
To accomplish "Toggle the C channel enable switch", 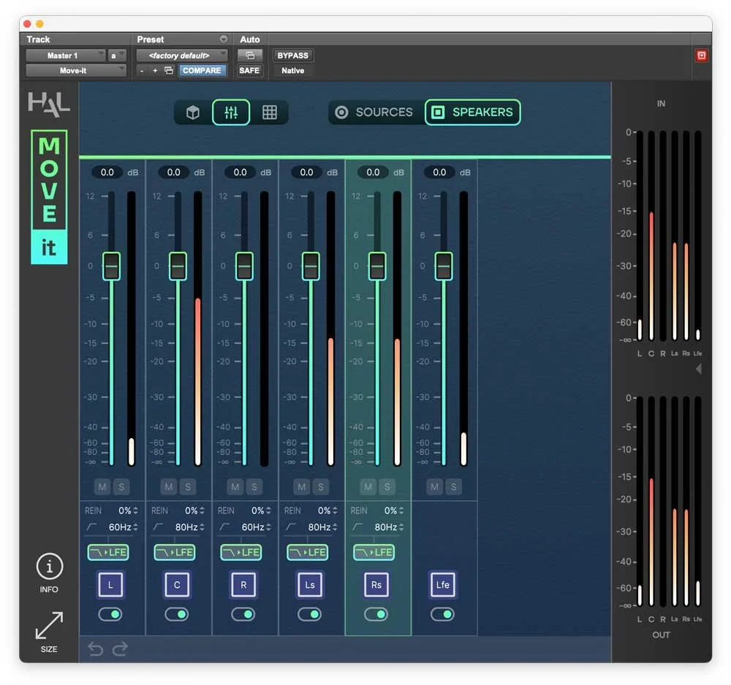I will (177, 615).
